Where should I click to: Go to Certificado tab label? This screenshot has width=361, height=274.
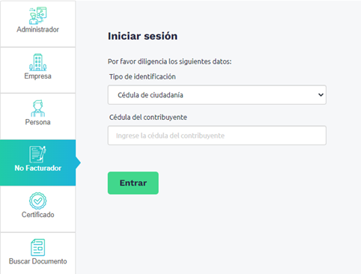37,215
